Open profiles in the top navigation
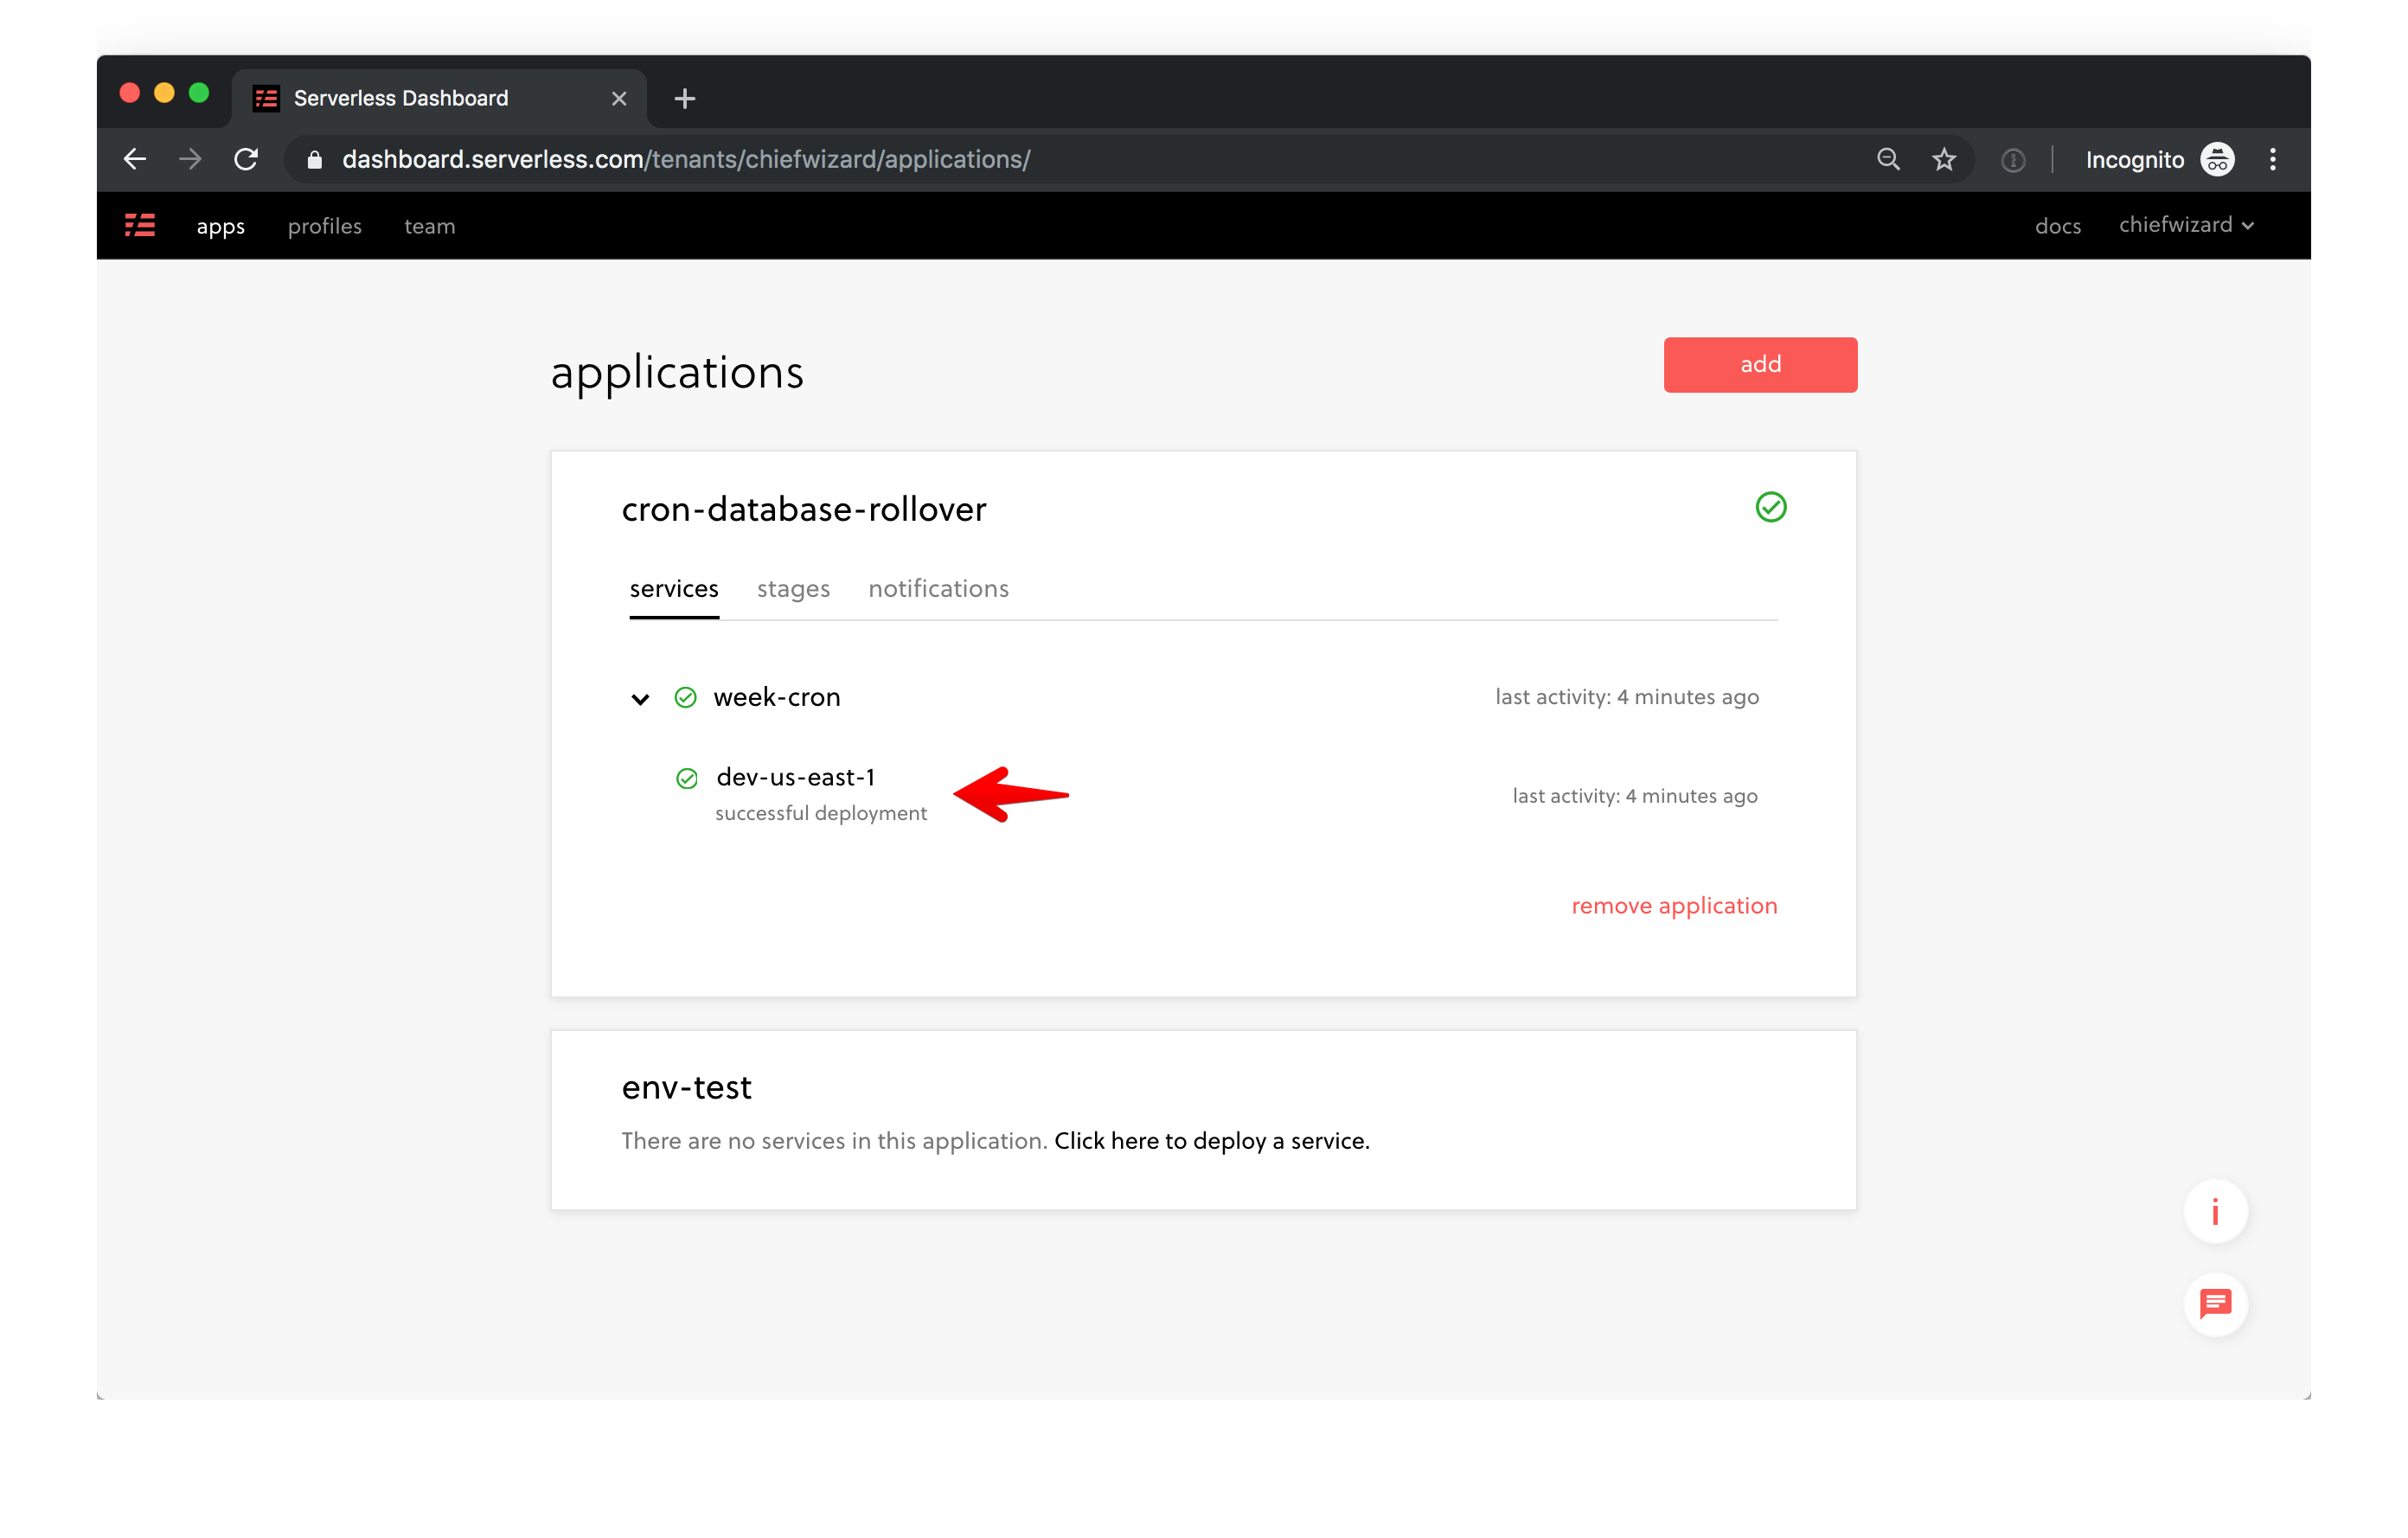Screen dimensions: 2408x1538 pyautogui.click(x=325, y=226)
